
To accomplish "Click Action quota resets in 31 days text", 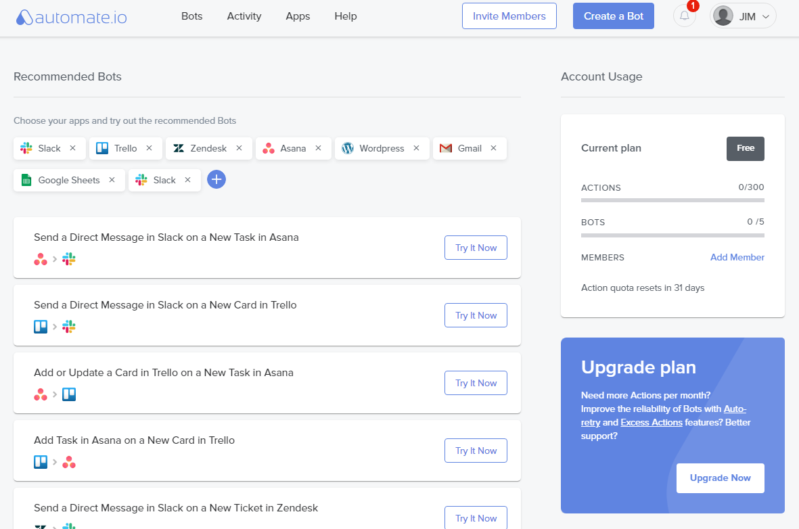I will [x=643, y=288].
